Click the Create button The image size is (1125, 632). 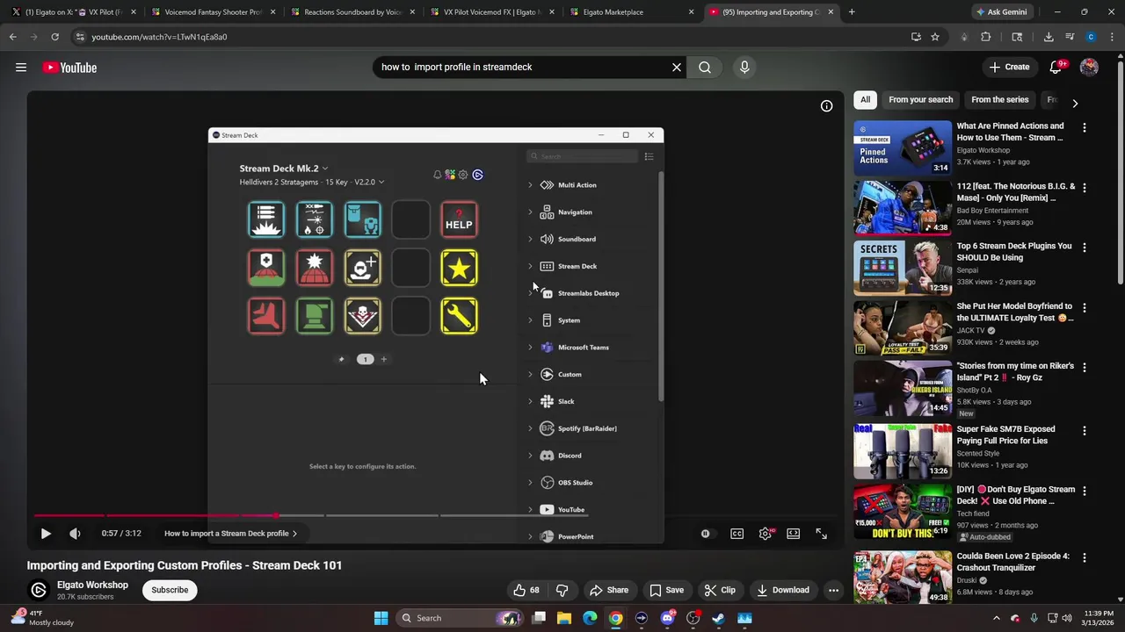[1009, 67]
